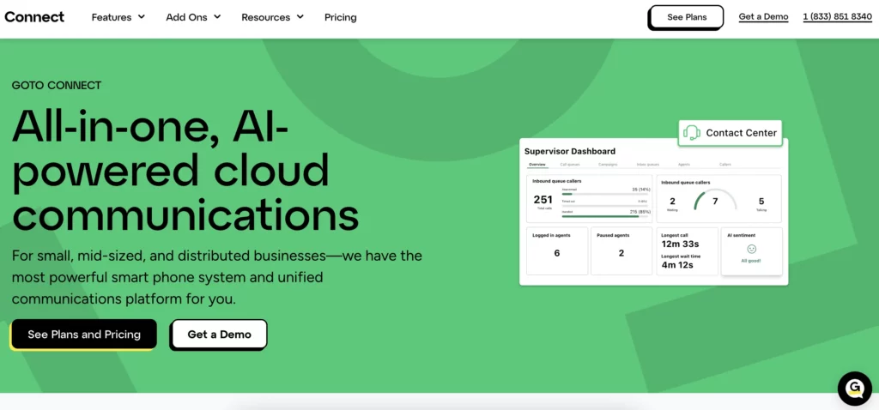Select the Campaigns dashboard tab
This screenshot has width=879, height=410.
[608, 165]
